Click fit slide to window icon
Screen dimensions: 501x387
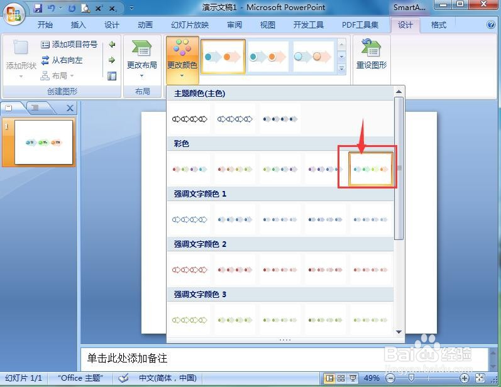[x=480, y=378]
